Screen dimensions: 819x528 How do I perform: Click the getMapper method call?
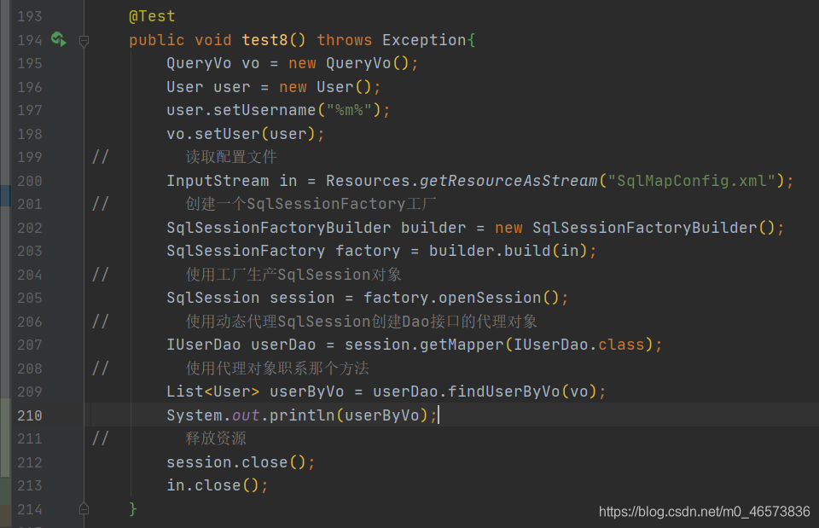click(462, 345)
